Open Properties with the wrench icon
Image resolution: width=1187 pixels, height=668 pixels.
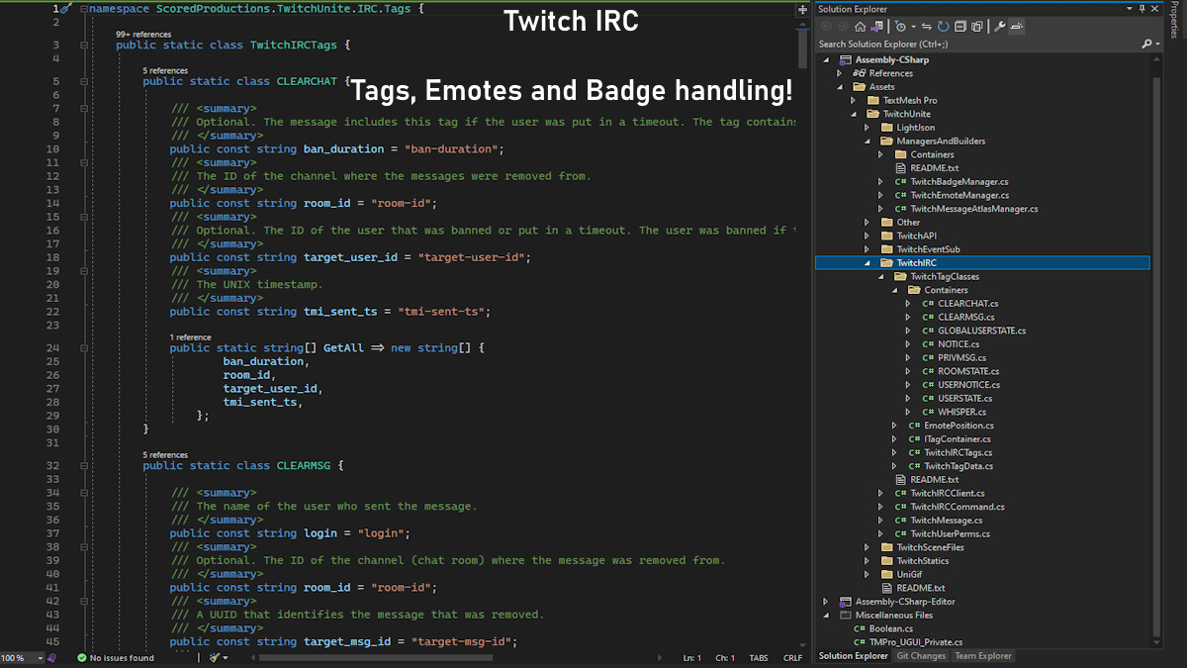[x=1000, y=27]
